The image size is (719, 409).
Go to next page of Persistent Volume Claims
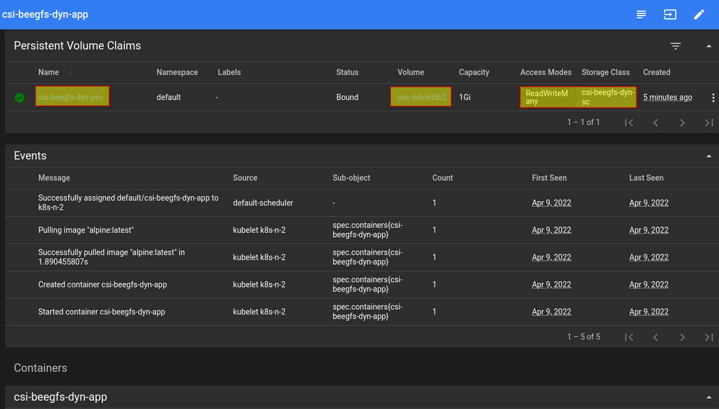tap(682, 123)
